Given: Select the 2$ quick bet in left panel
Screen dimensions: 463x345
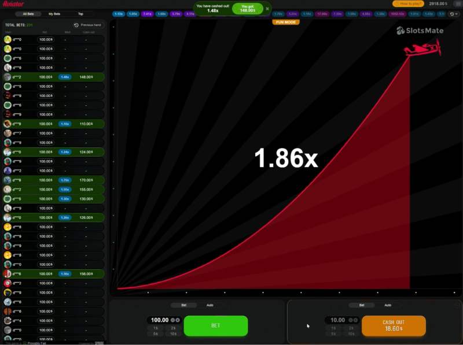Looking at the screenshot, I should [173, 328].
